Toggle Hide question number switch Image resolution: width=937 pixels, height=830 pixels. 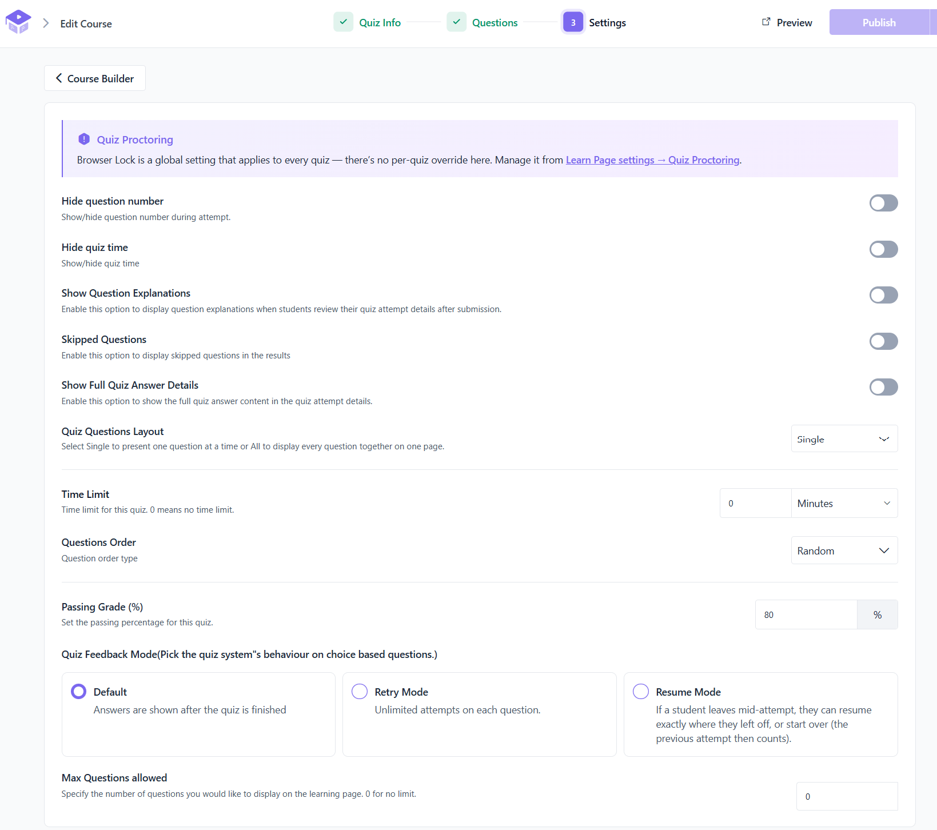(x=884, y=203)
